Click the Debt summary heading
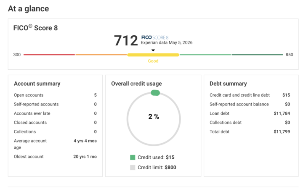Image resolution: width=303 pixels, height=189 pixels. [x=228, y=84]
